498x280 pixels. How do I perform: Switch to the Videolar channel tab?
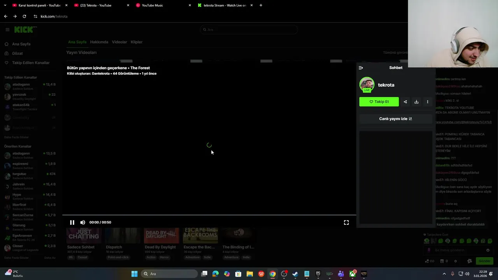point(119,42)
